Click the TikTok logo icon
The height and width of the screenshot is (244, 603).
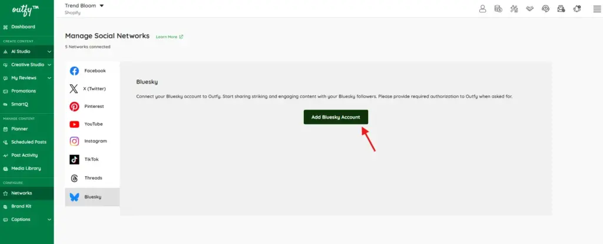point(74,159)
